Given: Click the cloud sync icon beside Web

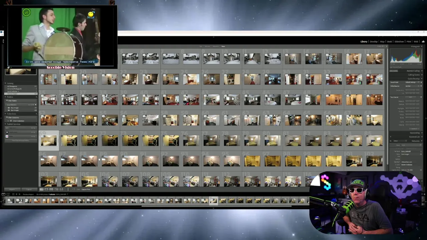Looking at the screenshot, I should tap(423, 42).
